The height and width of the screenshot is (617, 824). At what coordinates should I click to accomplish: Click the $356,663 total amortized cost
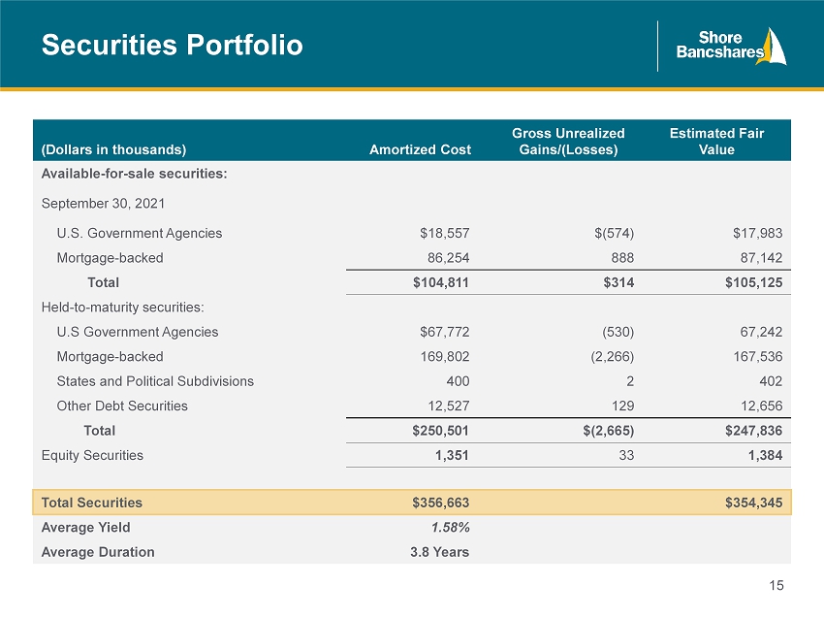pos(440,503)
